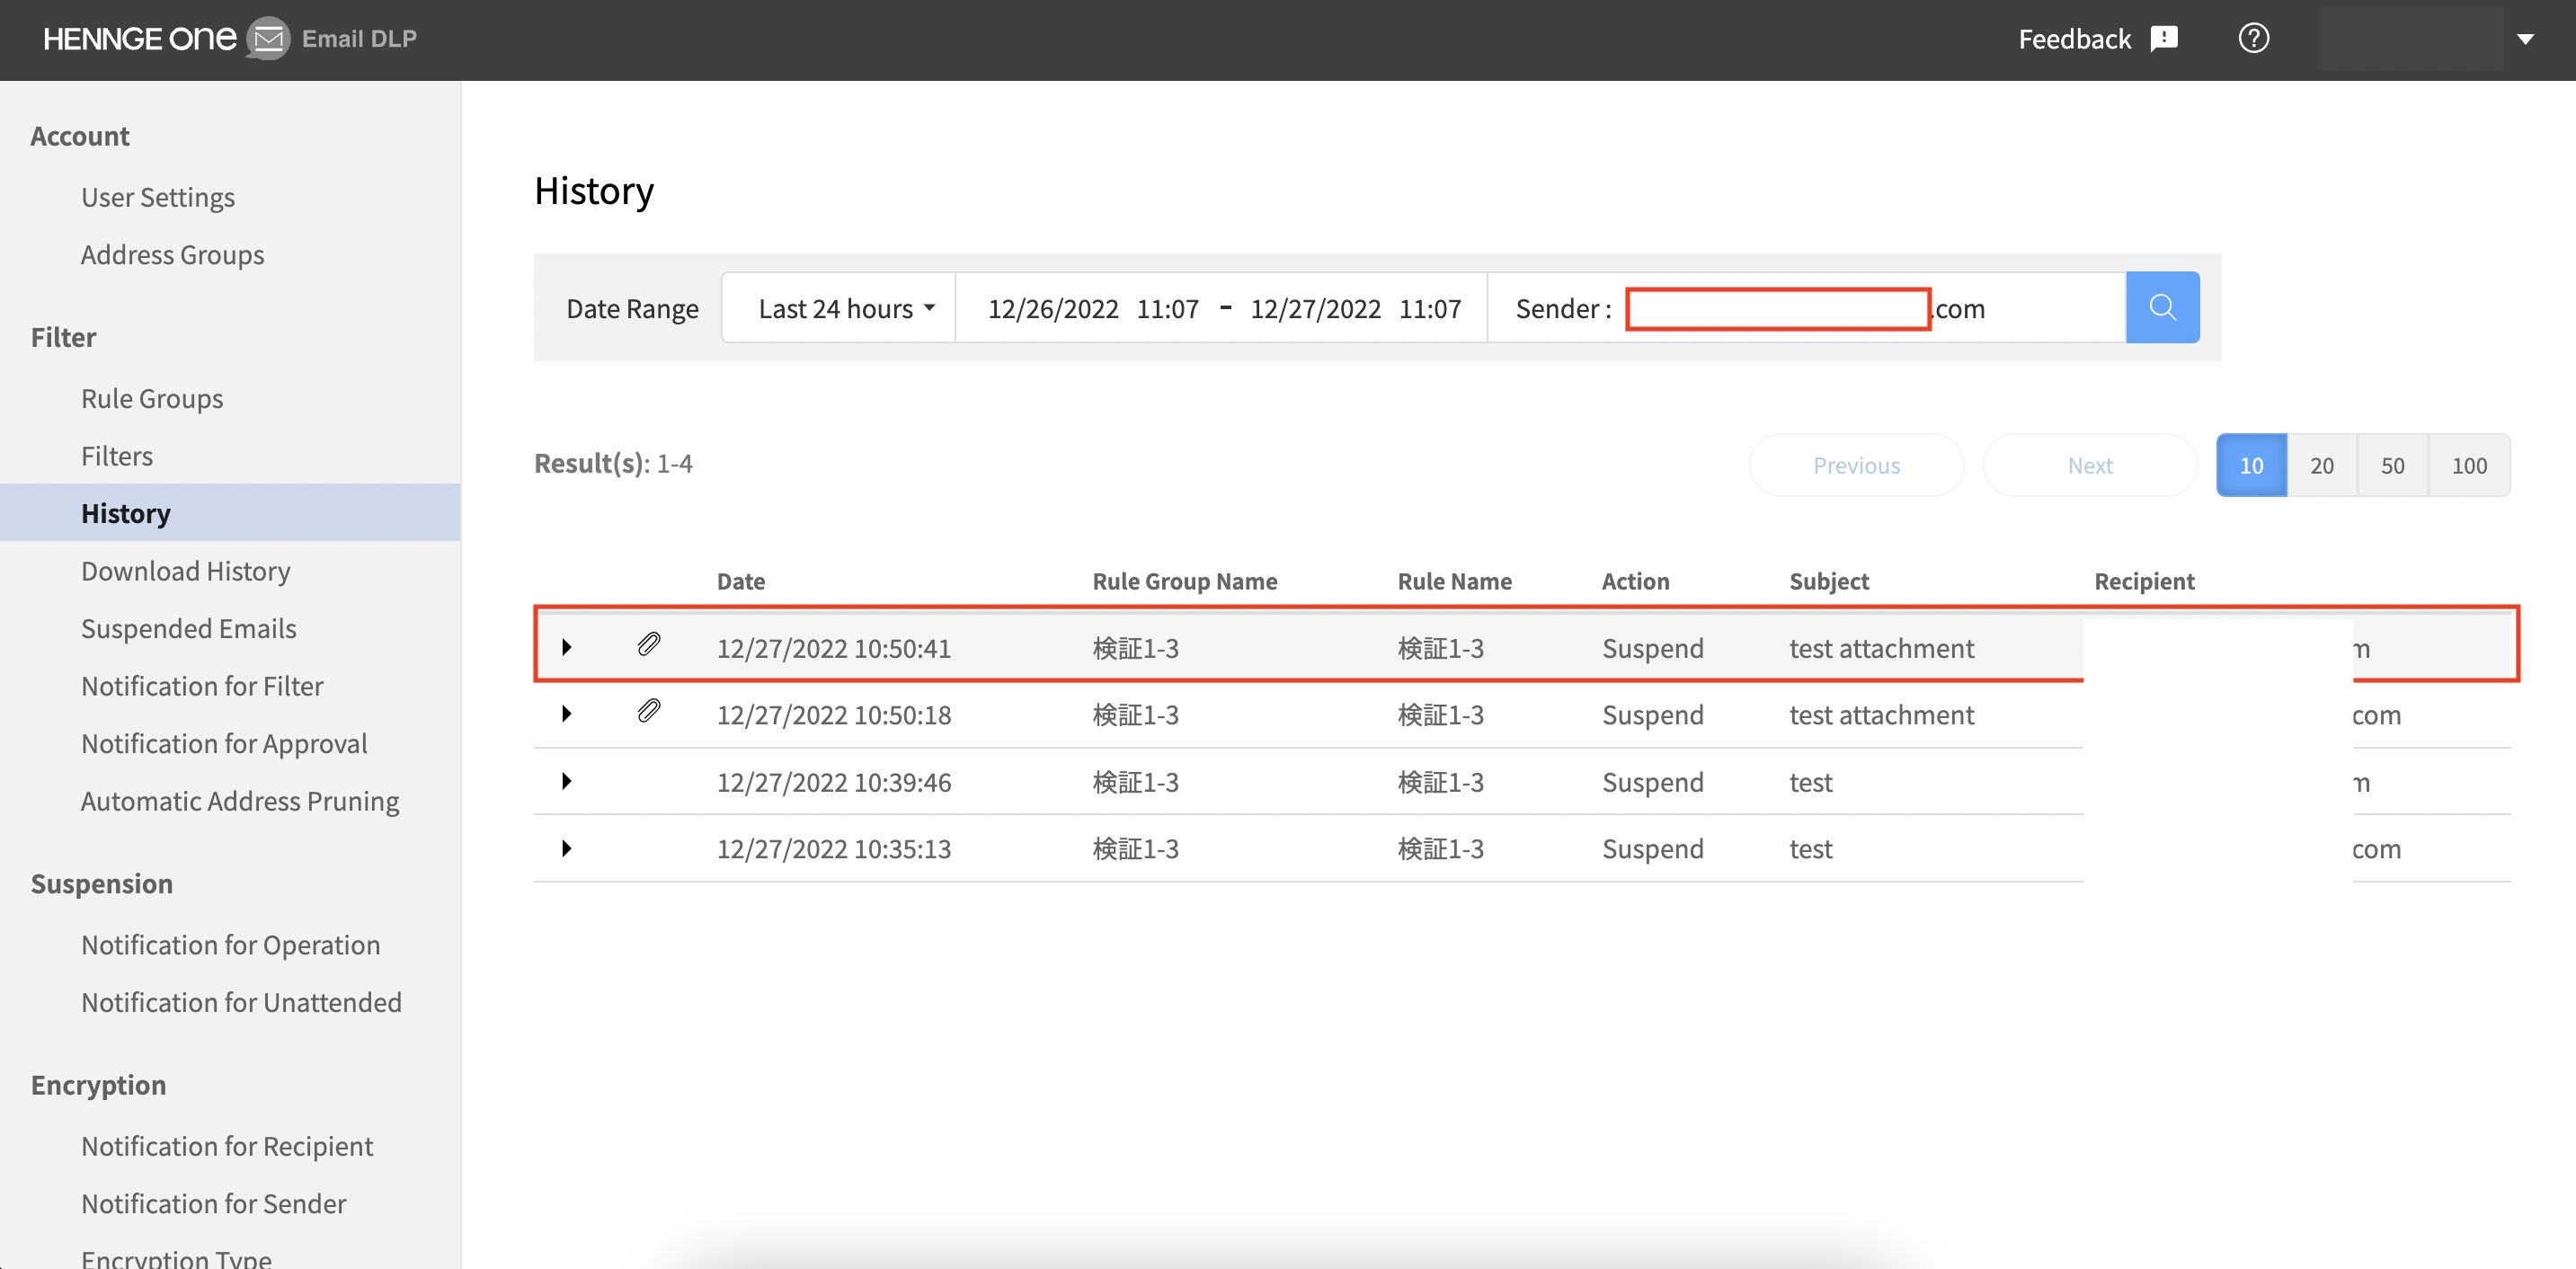Click paperclip icon in 10:50:18 row
This screenshot has height=1269, width=2576.
click(x=649, y=712)
